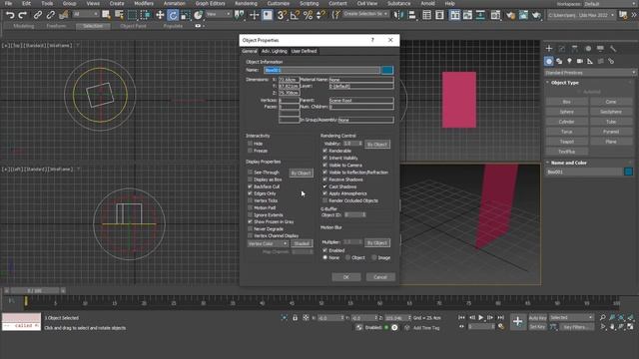Toggle the Percent Snap icon
The height and width of the screenshot is (359, 639).
309,15
